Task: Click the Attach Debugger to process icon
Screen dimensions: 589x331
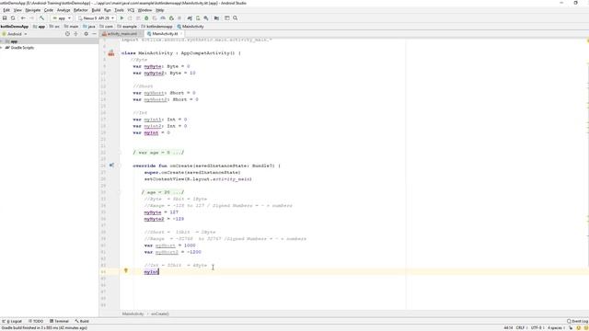Action: tap(171, 18)
